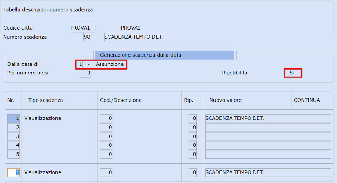Click the highlighted Nr. field in bottom edit row
Screen dimensions: 337x183
tap(14, 172)
